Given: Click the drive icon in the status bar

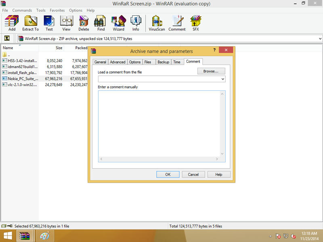Looking at the screenshot, I should pos(4,226).
